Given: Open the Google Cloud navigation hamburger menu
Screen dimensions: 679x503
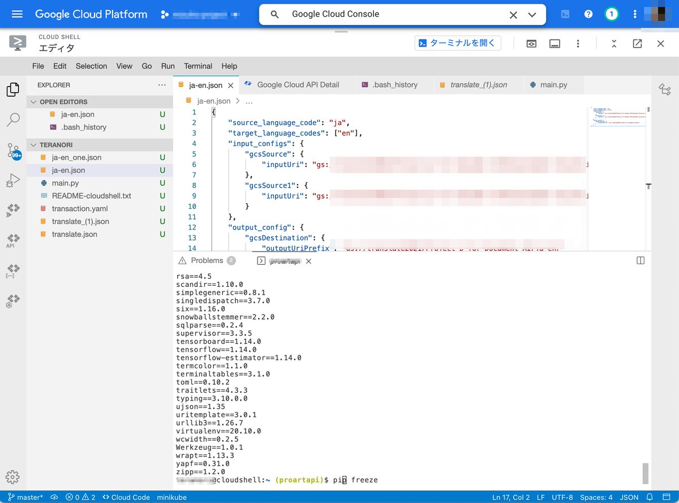Looking at the screenshot, I should pos(17,14).
